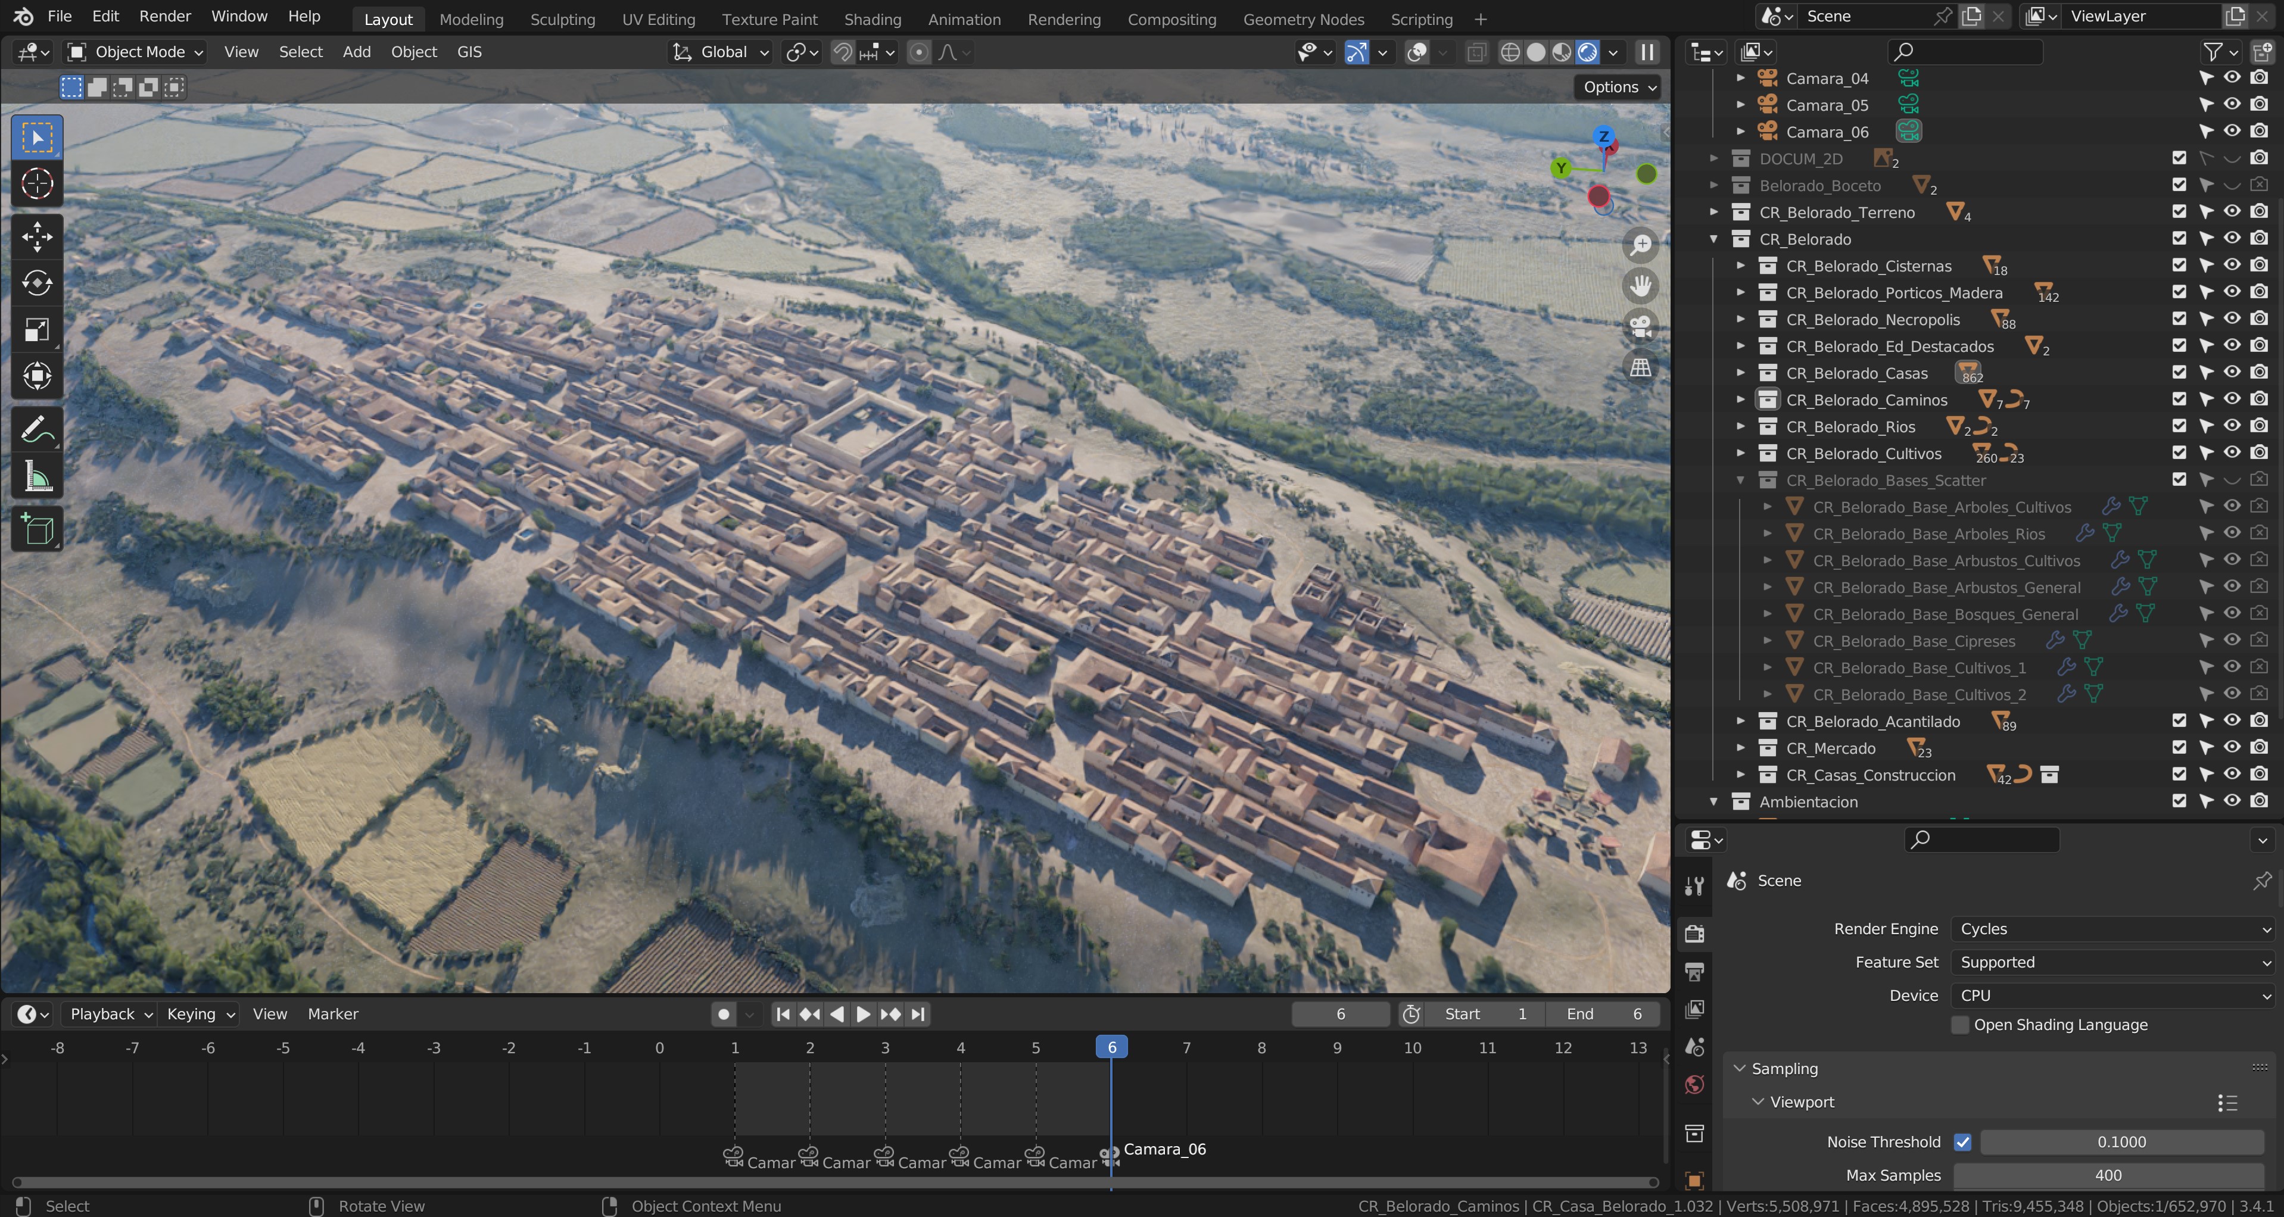This screenshot has width=2284, height=1217.
Task: Click the Add Cube tool icon
Action: [x=36, y=529]
